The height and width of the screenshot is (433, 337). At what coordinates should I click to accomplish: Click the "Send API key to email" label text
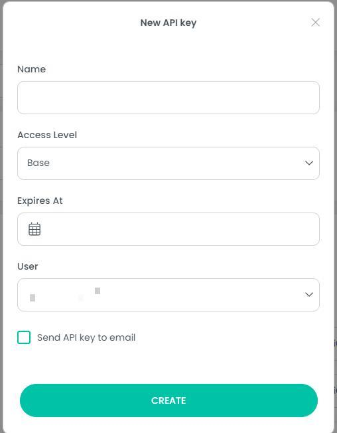86,337
